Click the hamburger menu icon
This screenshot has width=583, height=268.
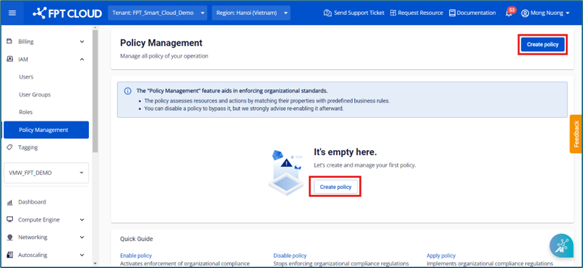12,13
